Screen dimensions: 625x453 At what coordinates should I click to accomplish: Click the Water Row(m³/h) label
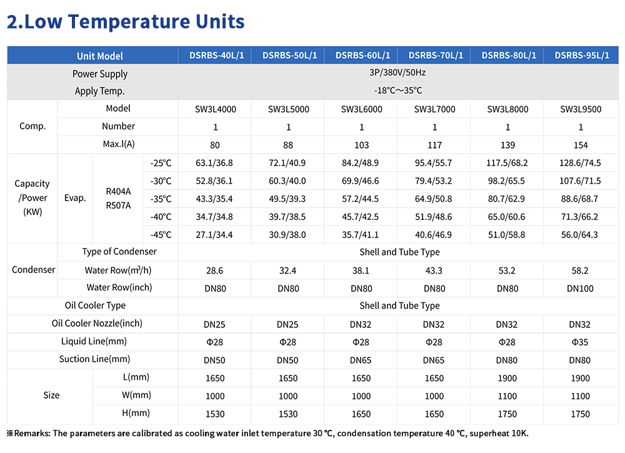(x=118, y=270)
